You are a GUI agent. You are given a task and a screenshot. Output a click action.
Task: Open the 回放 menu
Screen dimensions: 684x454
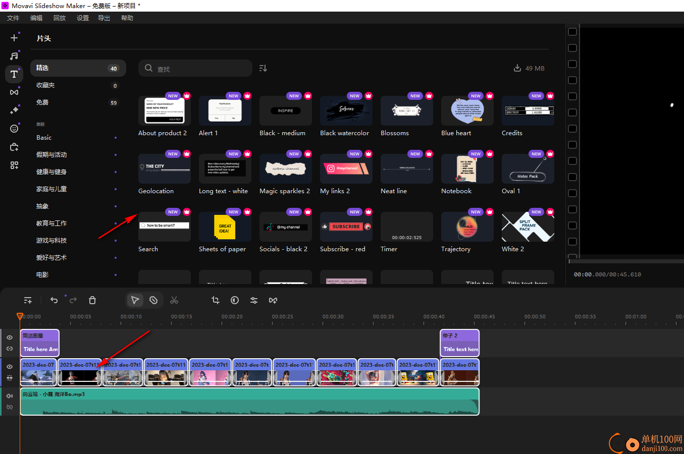[60, 18]
